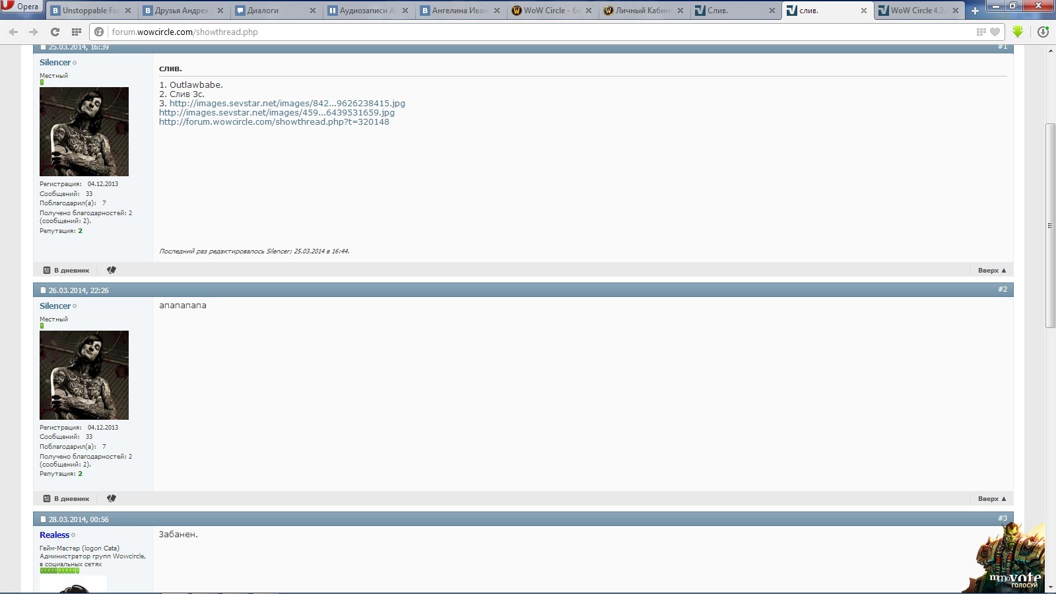Click Silencer's avatar in post #2

(84, 375)
